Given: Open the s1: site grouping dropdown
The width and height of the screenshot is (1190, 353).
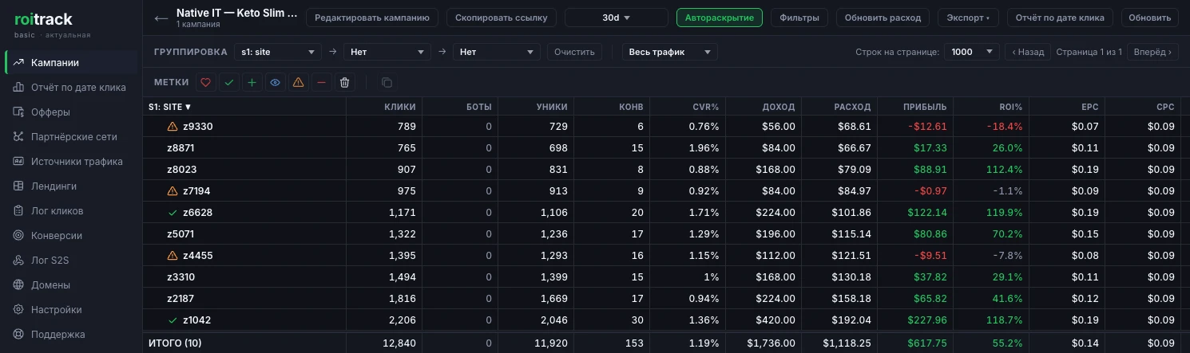Looking at the screenshot, I should pos(278,52).
